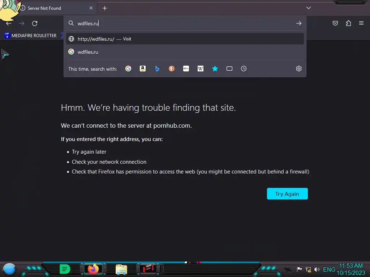Close the Server Not Found tab

[91, 8]
